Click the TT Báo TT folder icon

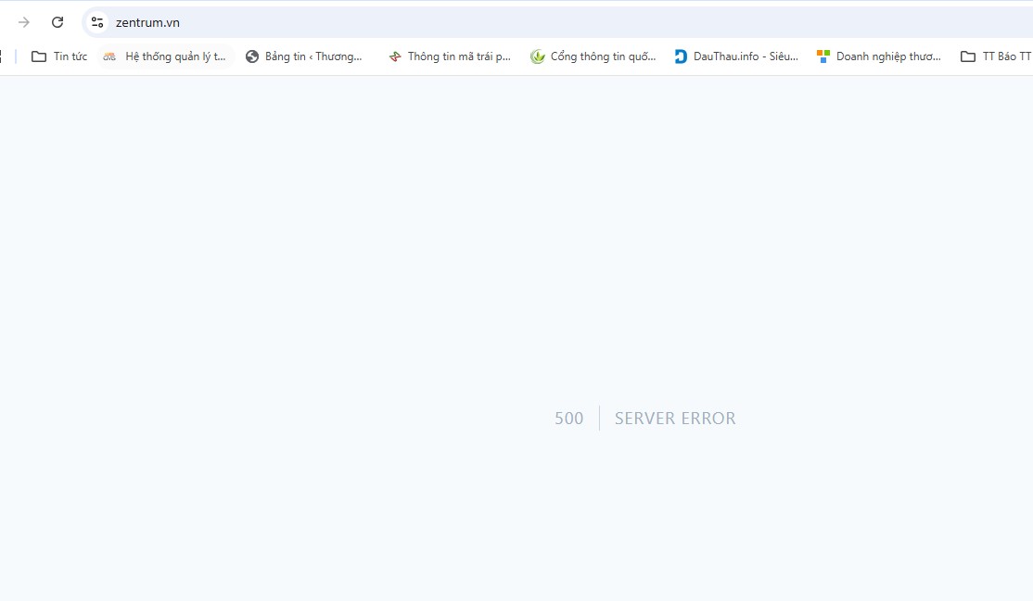[x=968, y=56]
